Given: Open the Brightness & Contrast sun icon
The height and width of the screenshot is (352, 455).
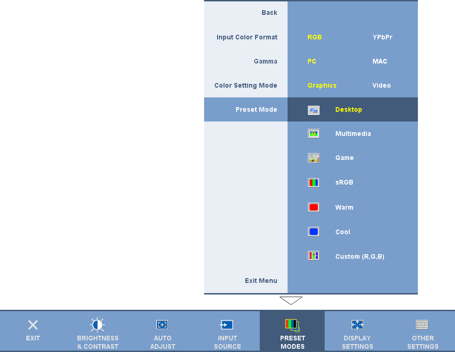Looking at the screenshot, I should [x=97, y=325].
